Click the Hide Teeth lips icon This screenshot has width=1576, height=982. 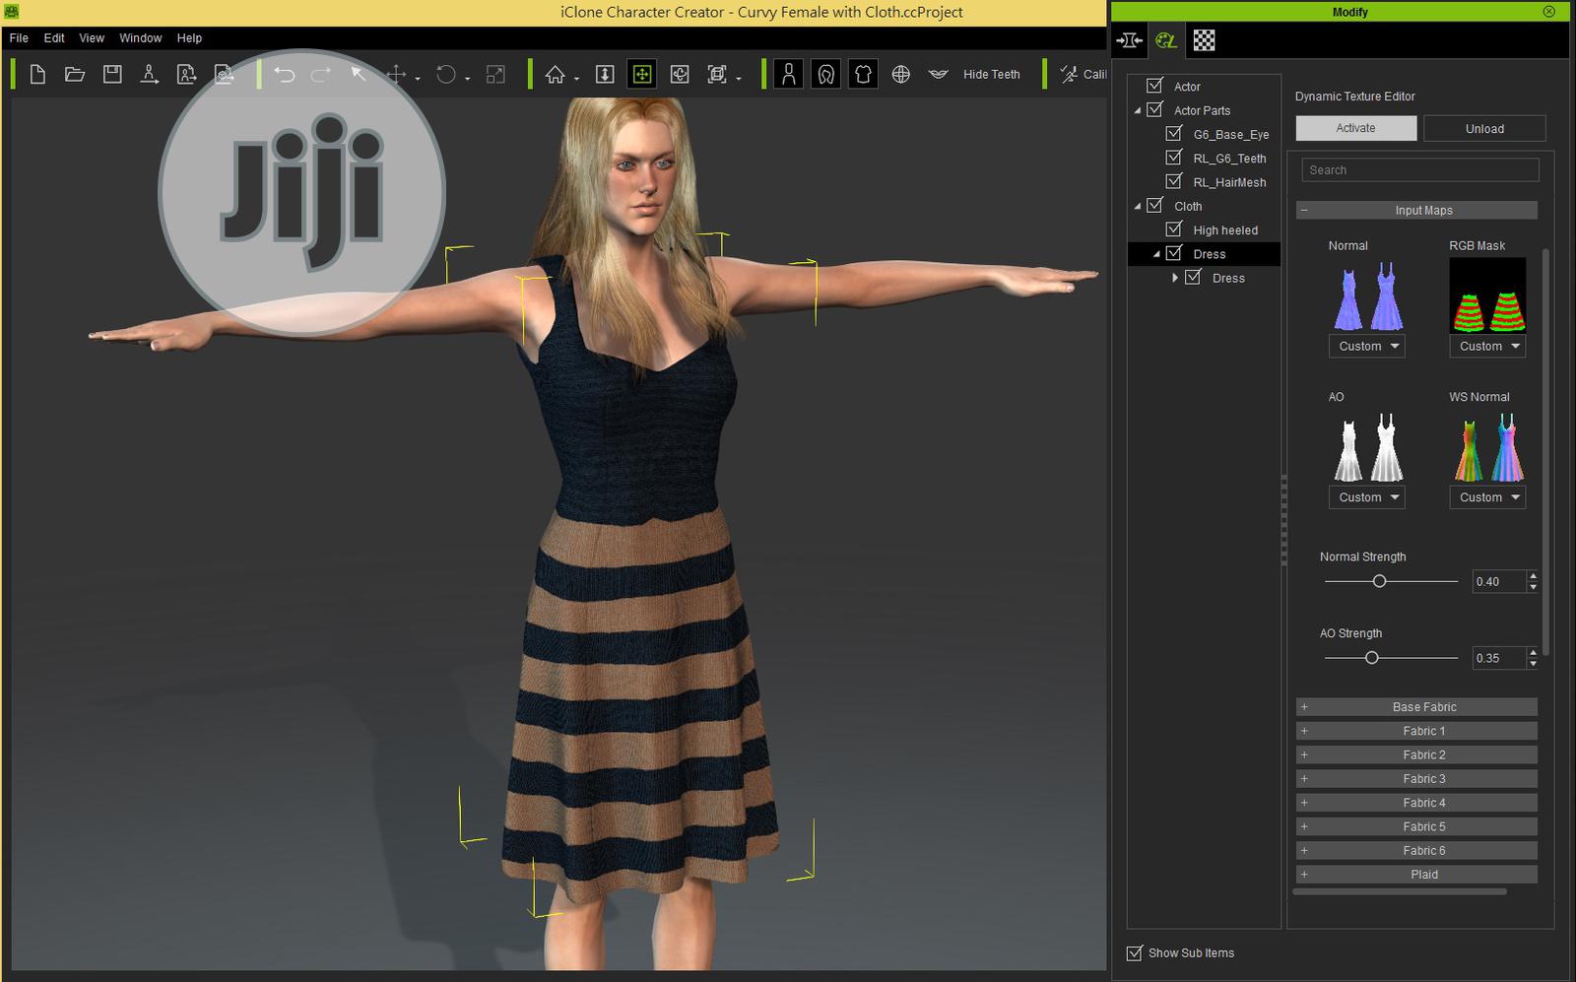click(x=938, y=75)
